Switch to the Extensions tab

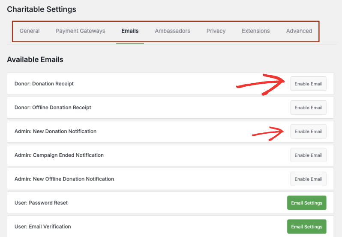click(x=256, y=31)
